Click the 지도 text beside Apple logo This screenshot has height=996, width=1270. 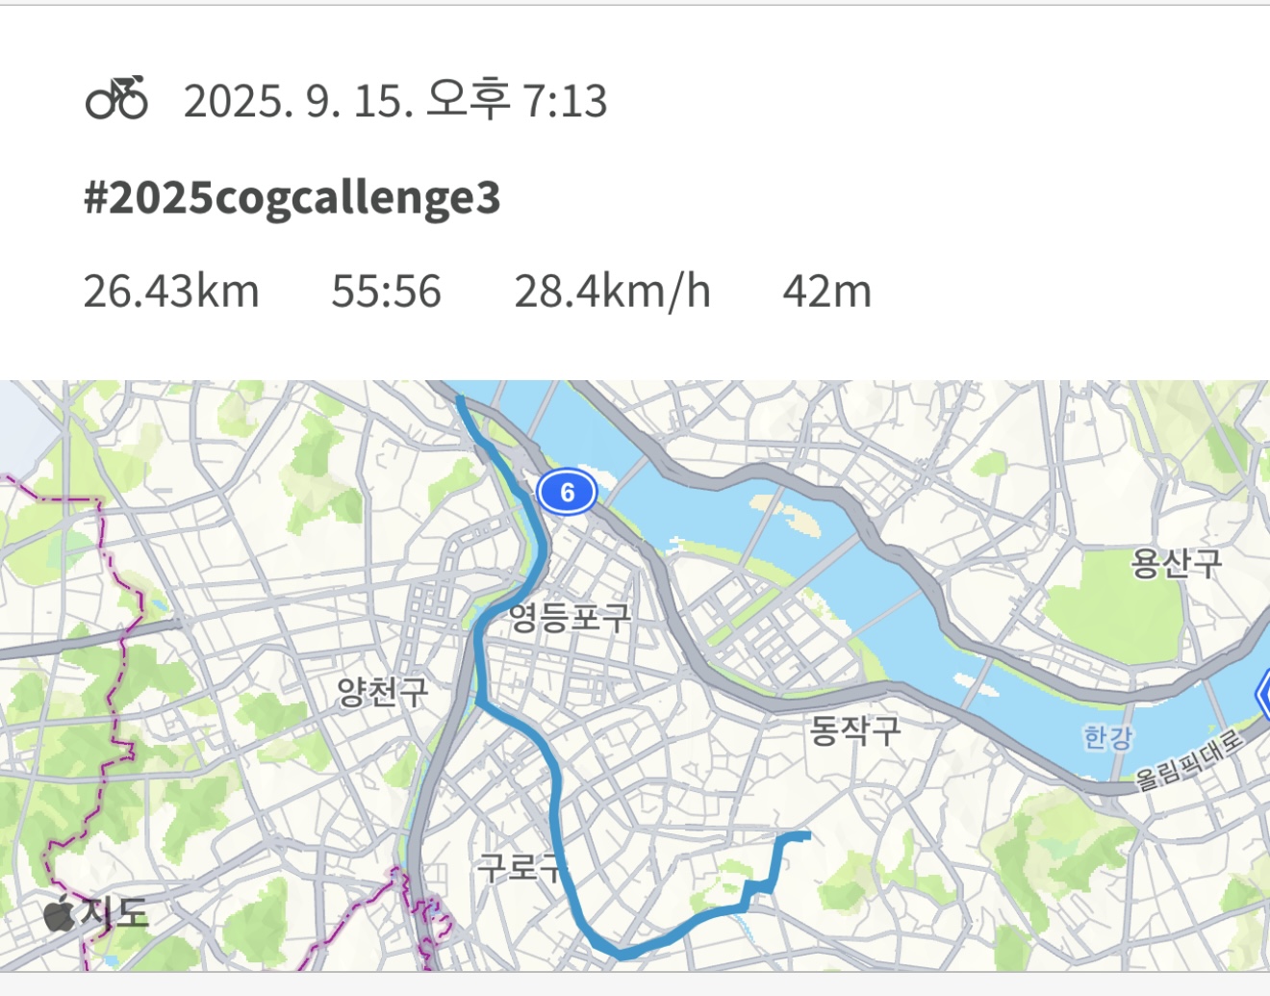[x=114, y=912]
